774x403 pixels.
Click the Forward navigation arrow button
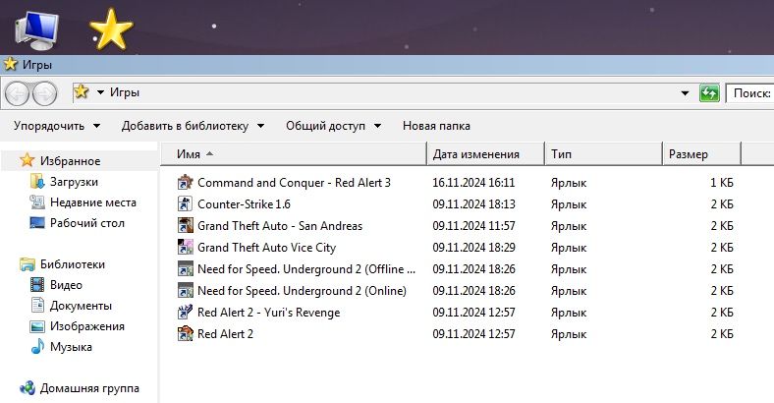click(x=45, y=93)
